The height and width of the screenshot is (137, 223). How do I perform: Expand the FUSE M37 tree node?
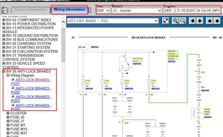click(x=8, y=133)
